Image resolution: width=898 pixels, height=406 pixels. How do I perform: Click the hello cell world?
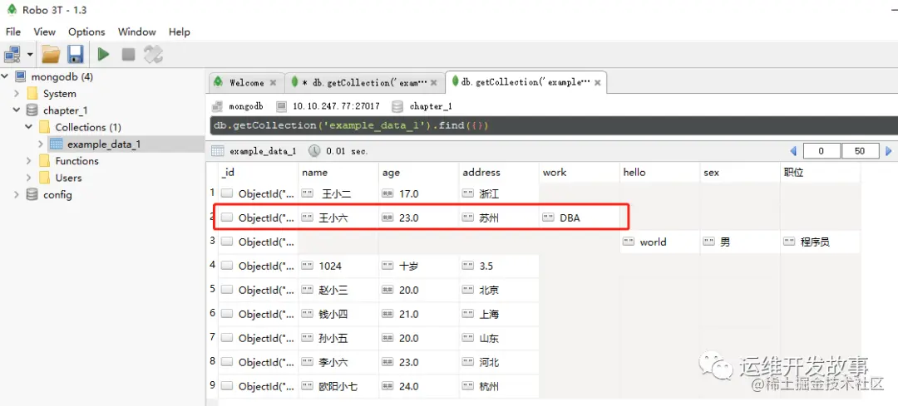click(659, 242)
